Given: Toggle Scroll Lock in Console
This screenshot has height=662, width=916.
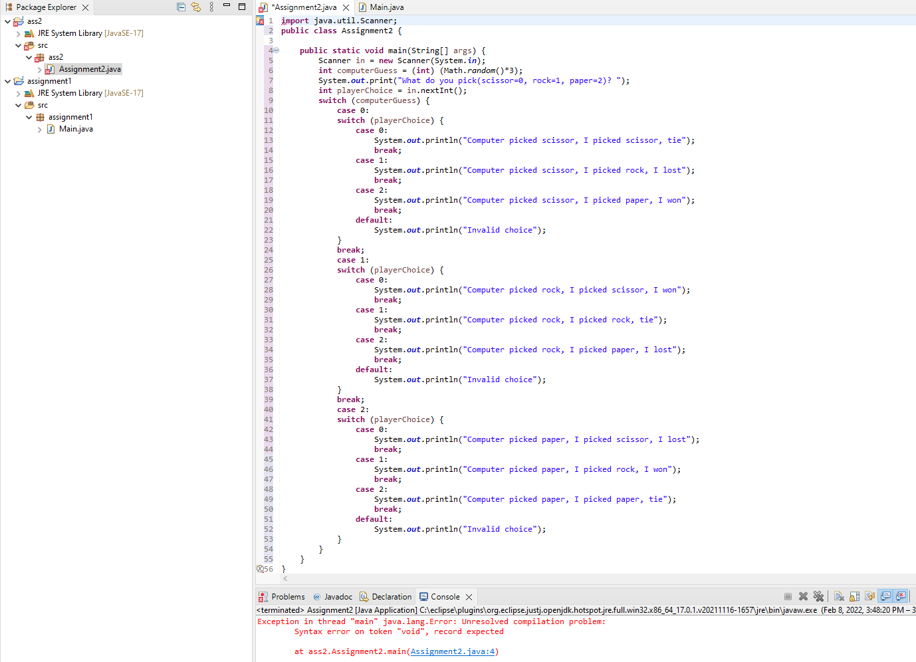Looking at the screenshot, I should 854,596.
